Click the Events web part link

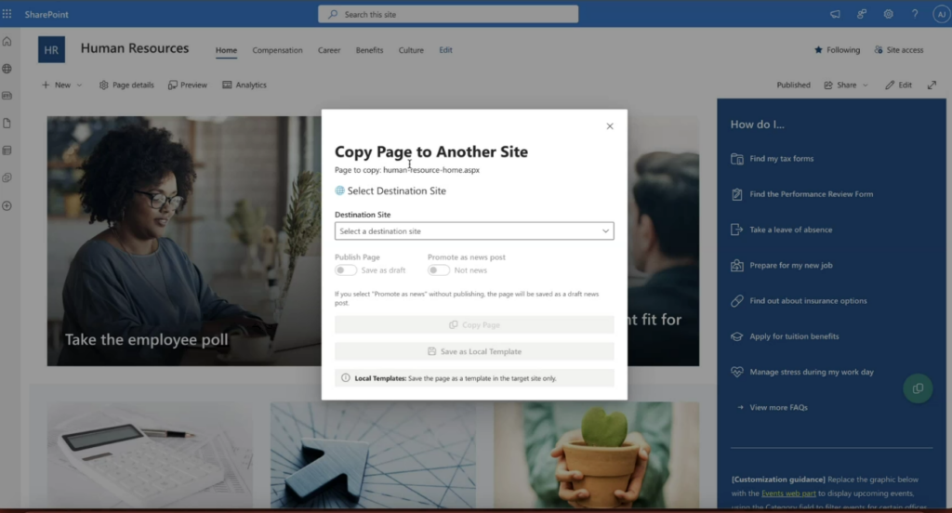pyautogui.click(x=788, y=493)
